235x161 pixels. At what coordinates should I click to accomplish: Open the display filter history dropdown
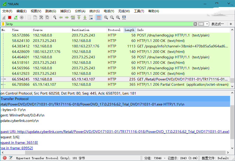pyautogui.click(x=207, y=24)
